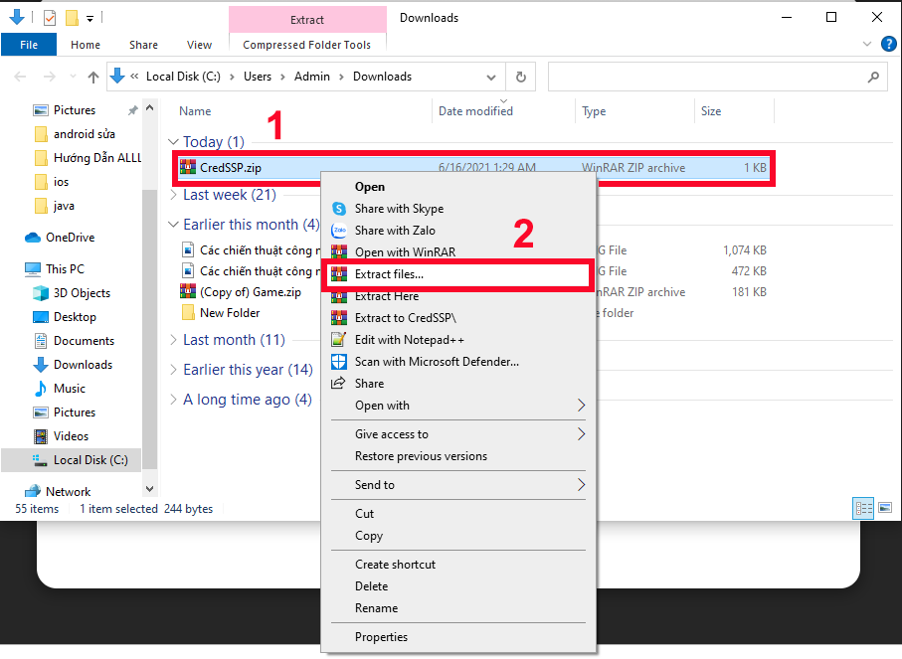Select Properties in the context menu
Viewport: 902px width, 659px height.
pyautogui.click(x=381, y=637)
